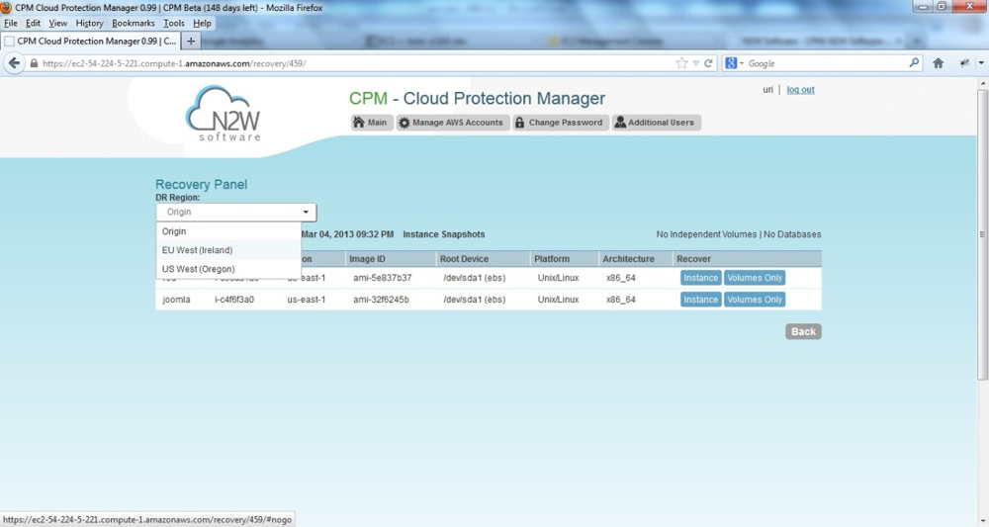Viewport: 989px width, 527px height.
Task: Recover Volumes Only for ami-5e837b37 row
Action: [x=755, y=278]
